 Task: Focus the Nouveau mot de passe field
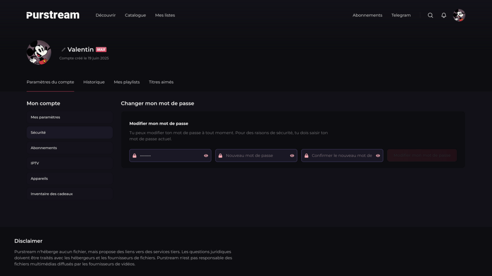tap(255, 155)
